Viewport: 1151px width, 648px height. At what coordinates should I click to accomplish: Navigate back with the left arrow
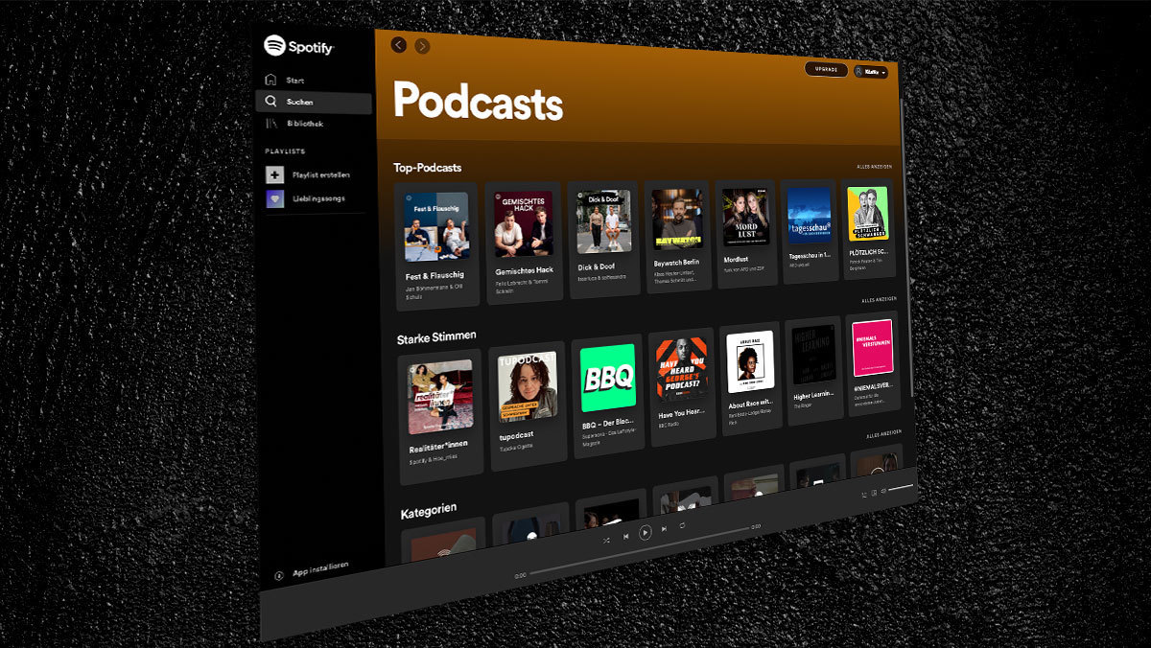[399, 45]
